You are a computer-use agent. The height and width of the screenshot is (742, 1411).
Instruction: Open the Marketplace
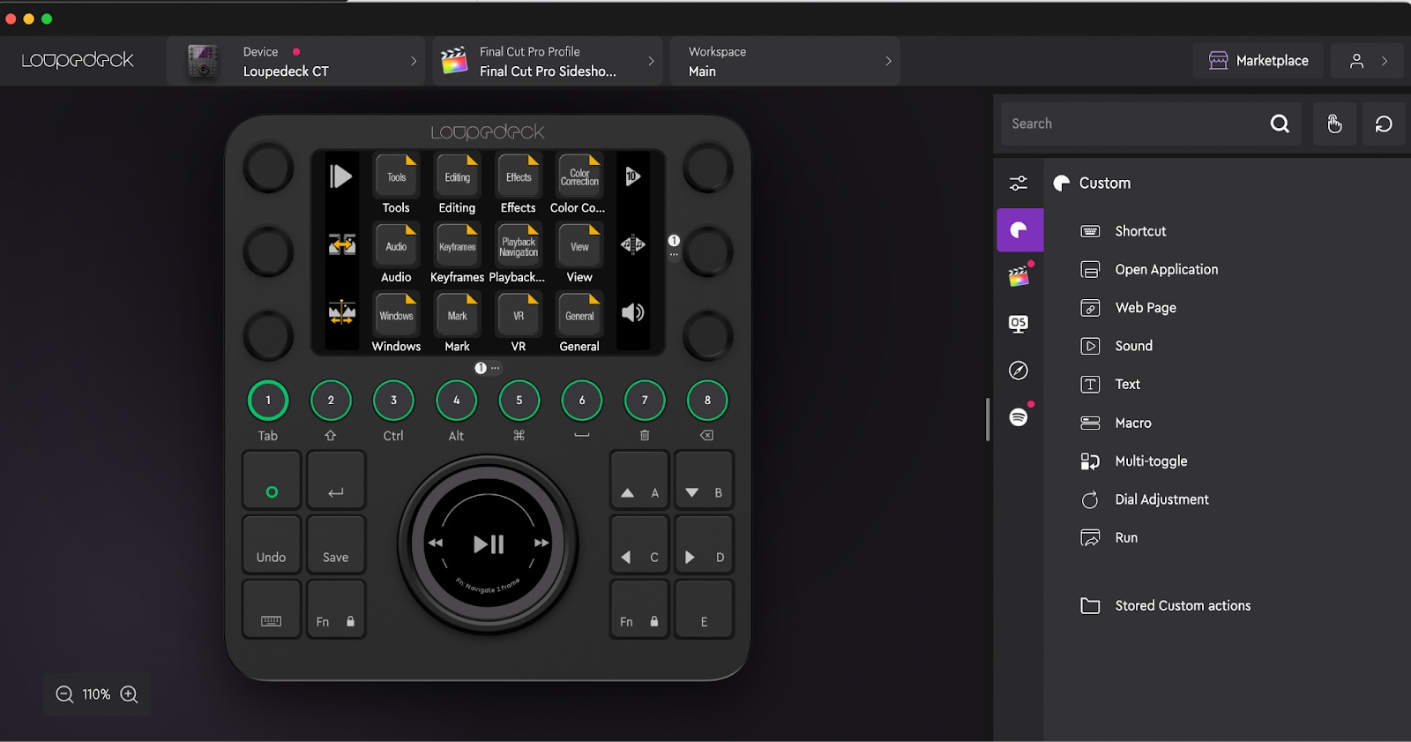pos(1258,61)
